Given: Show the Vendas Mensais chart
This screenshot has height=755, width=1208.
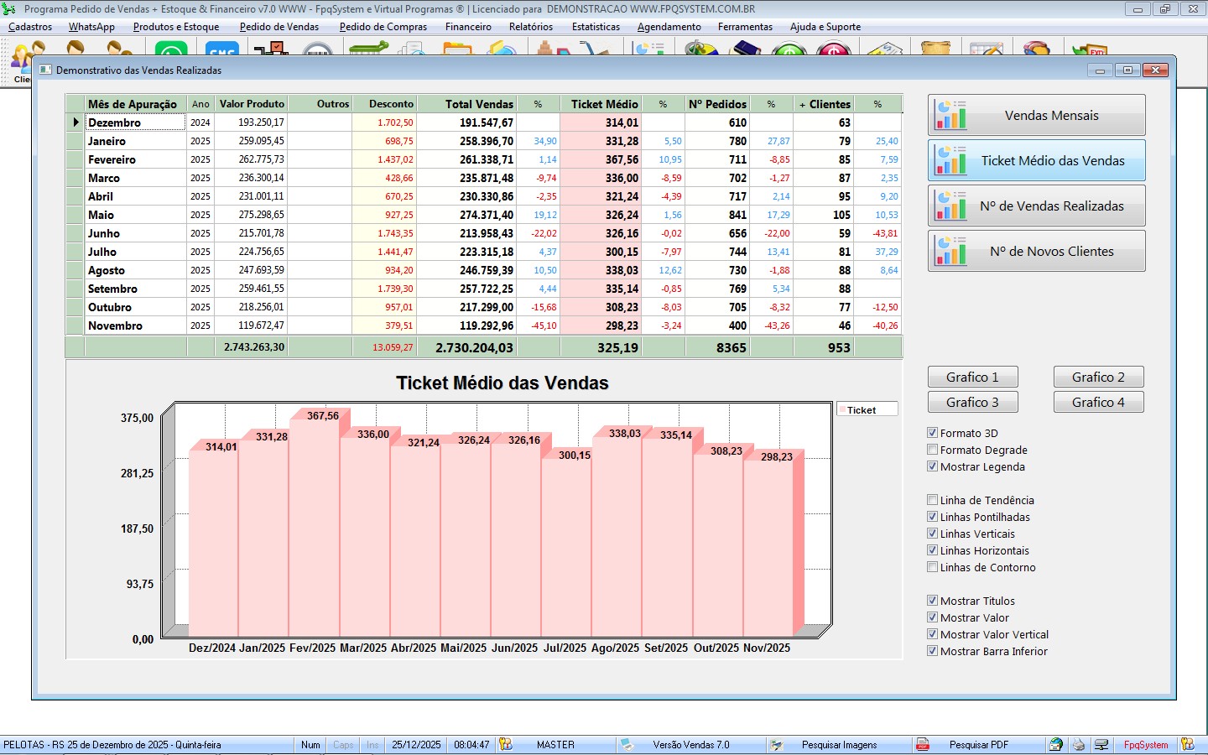Looking at the screenshot, I should pyautogui.click(x=1037, y=115).
